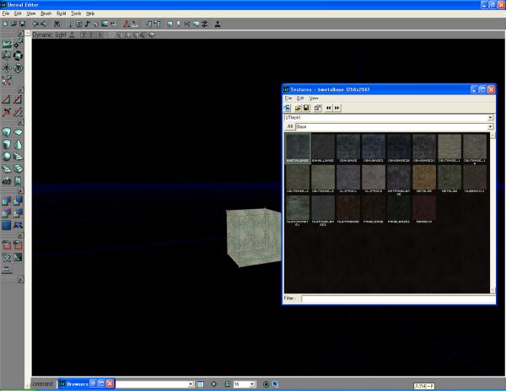Viewport: 506px width, 391px height.
Task: Toggle the grid snap icon in status bar
Action: pyautogui.click(x=228, y=384)
